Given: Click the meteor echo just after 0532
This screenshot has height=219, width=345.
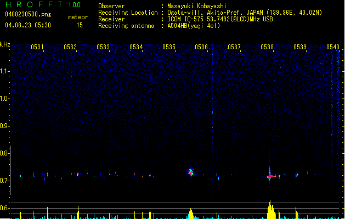Looking at the screenshot, I should point(78,175).
